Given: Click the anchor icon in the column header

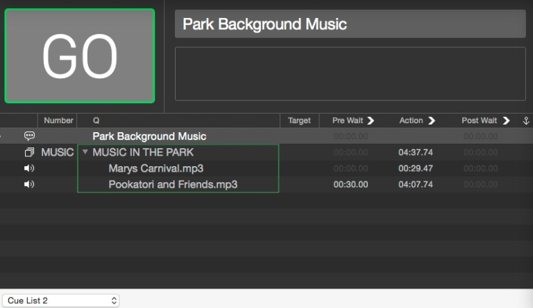Looking at the screenshot, I should [x=525, y=120].
